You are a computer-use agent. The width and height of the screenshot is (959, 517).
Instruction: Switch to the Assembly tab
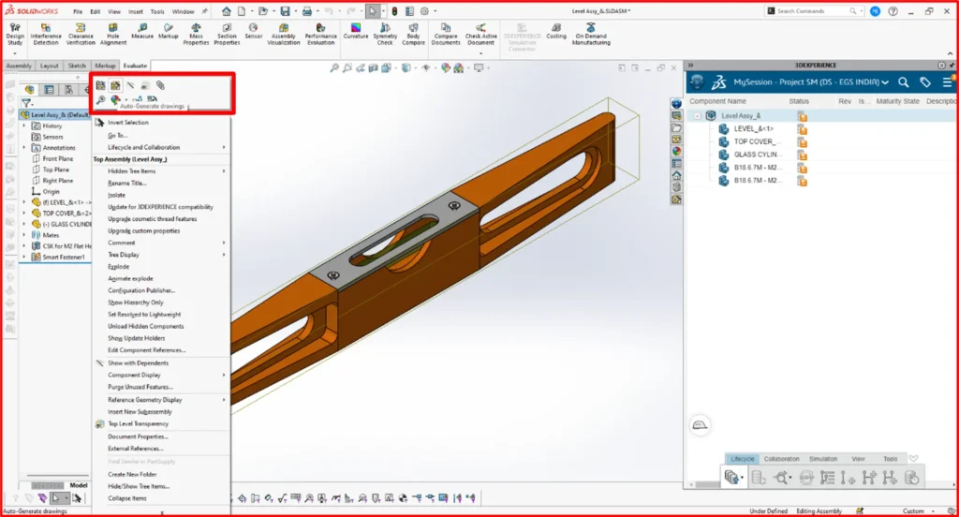[x=19, y=66]
